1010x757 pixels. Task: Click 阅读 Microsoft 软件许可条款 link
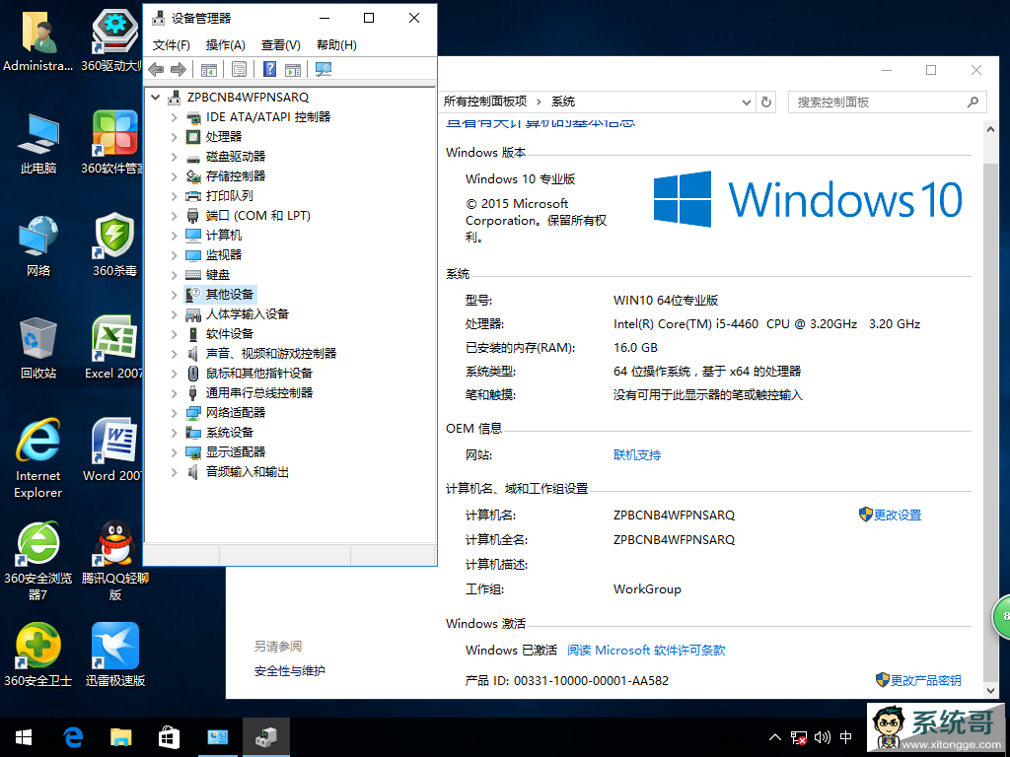(646, 651)
